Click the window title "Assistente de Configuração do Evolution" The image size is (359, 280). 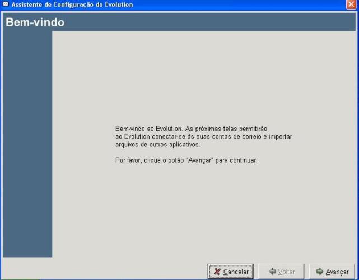click(72, 4)
